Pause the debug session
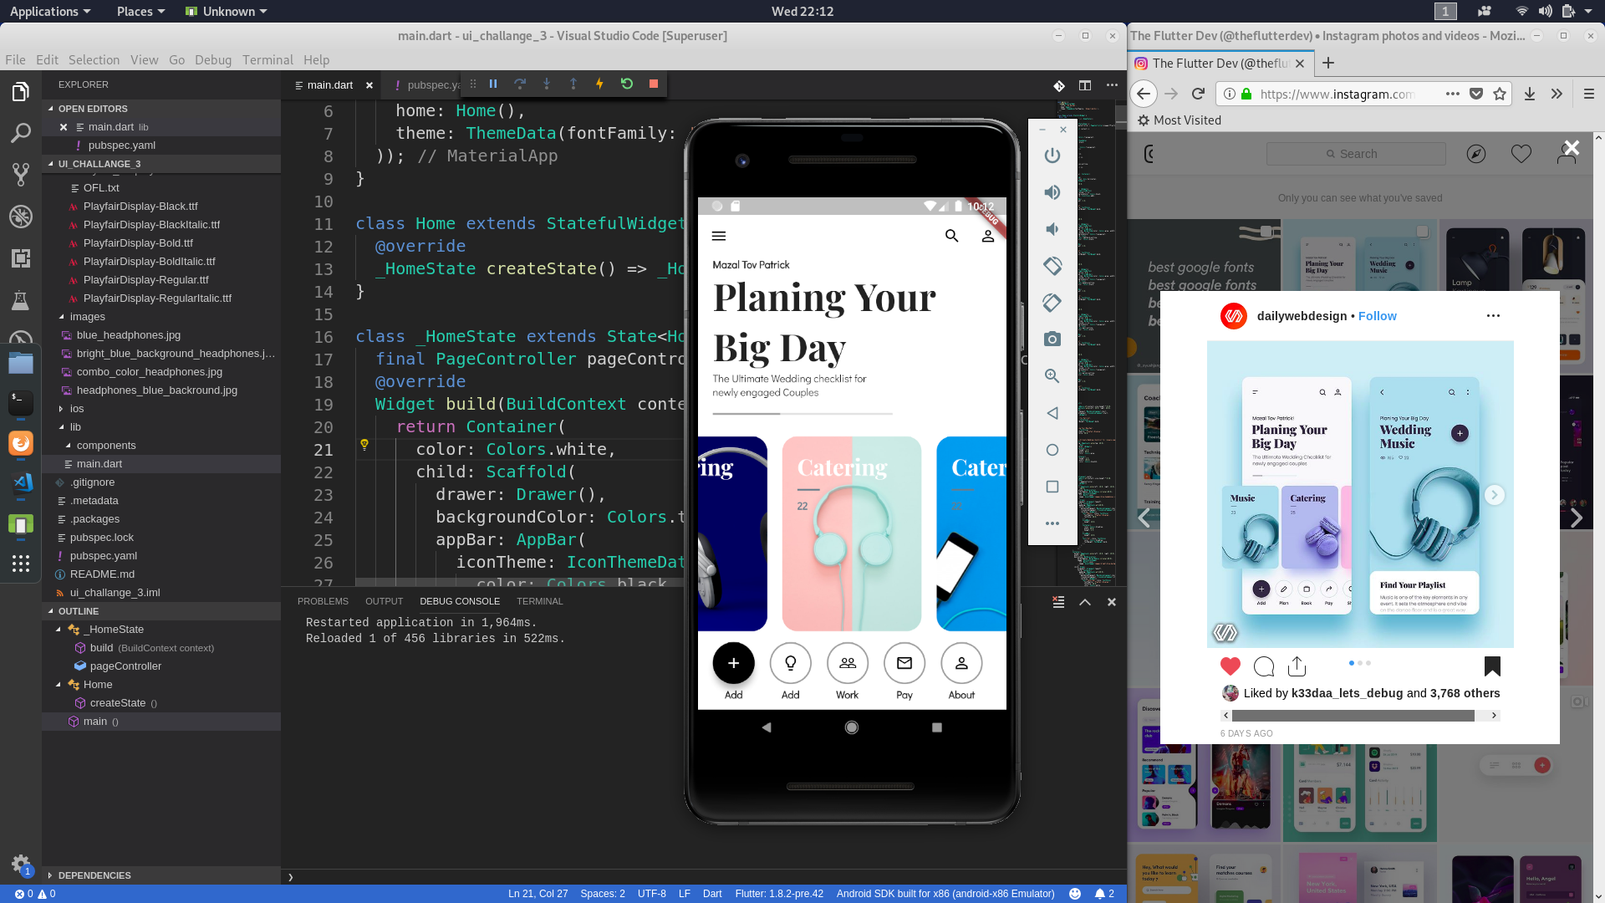The image size is (1605, 903). point(493,84)
